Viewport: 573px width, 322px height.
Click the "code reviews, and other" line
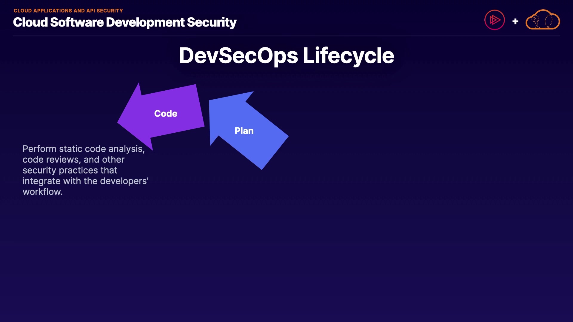(x=73, y=160)
